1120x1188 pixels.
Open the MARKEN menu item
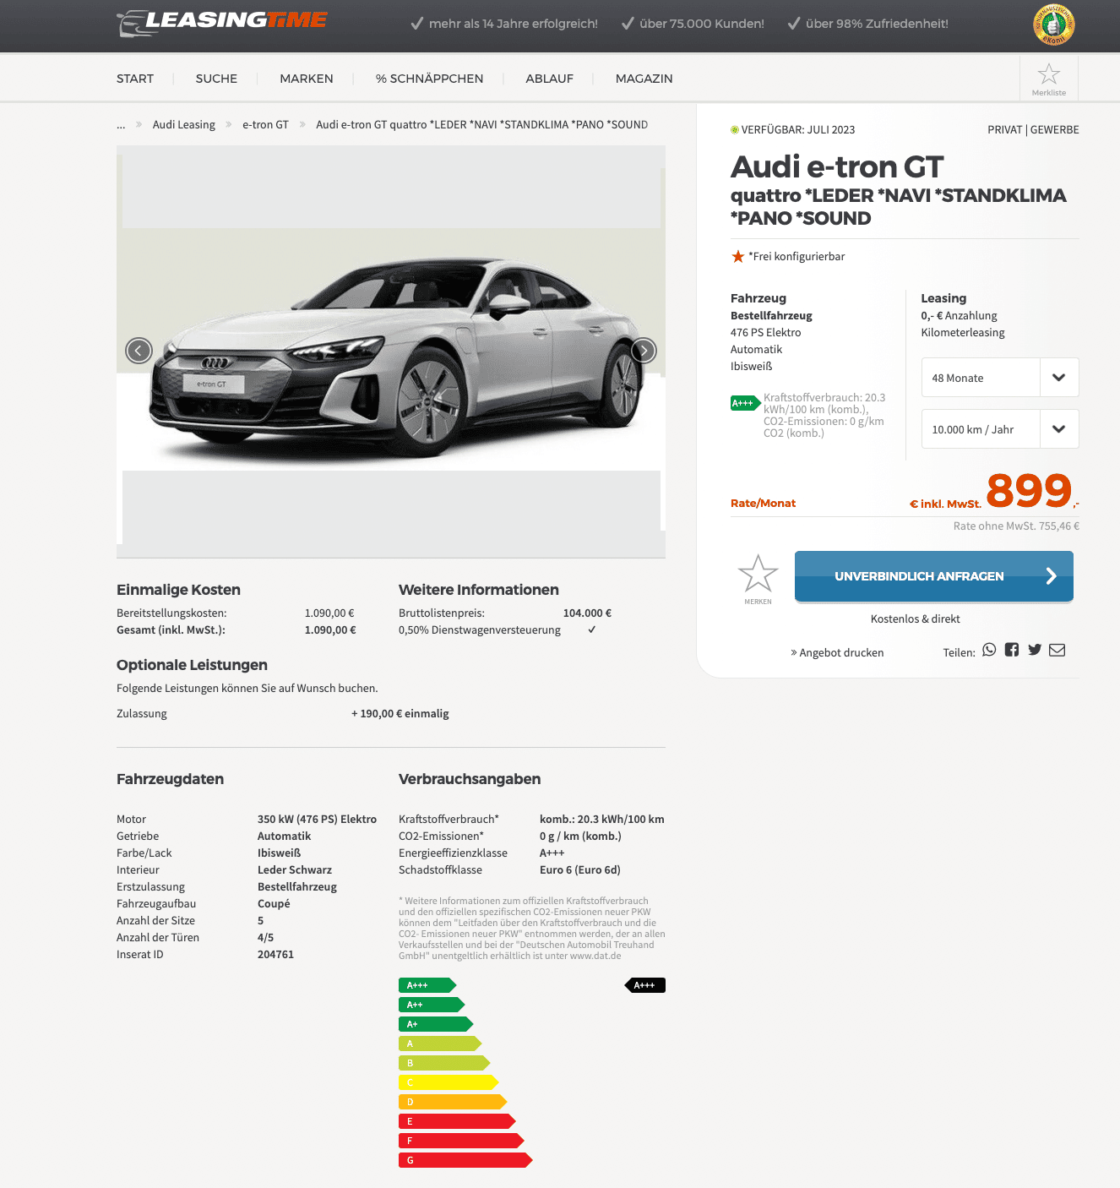point(307,79)
